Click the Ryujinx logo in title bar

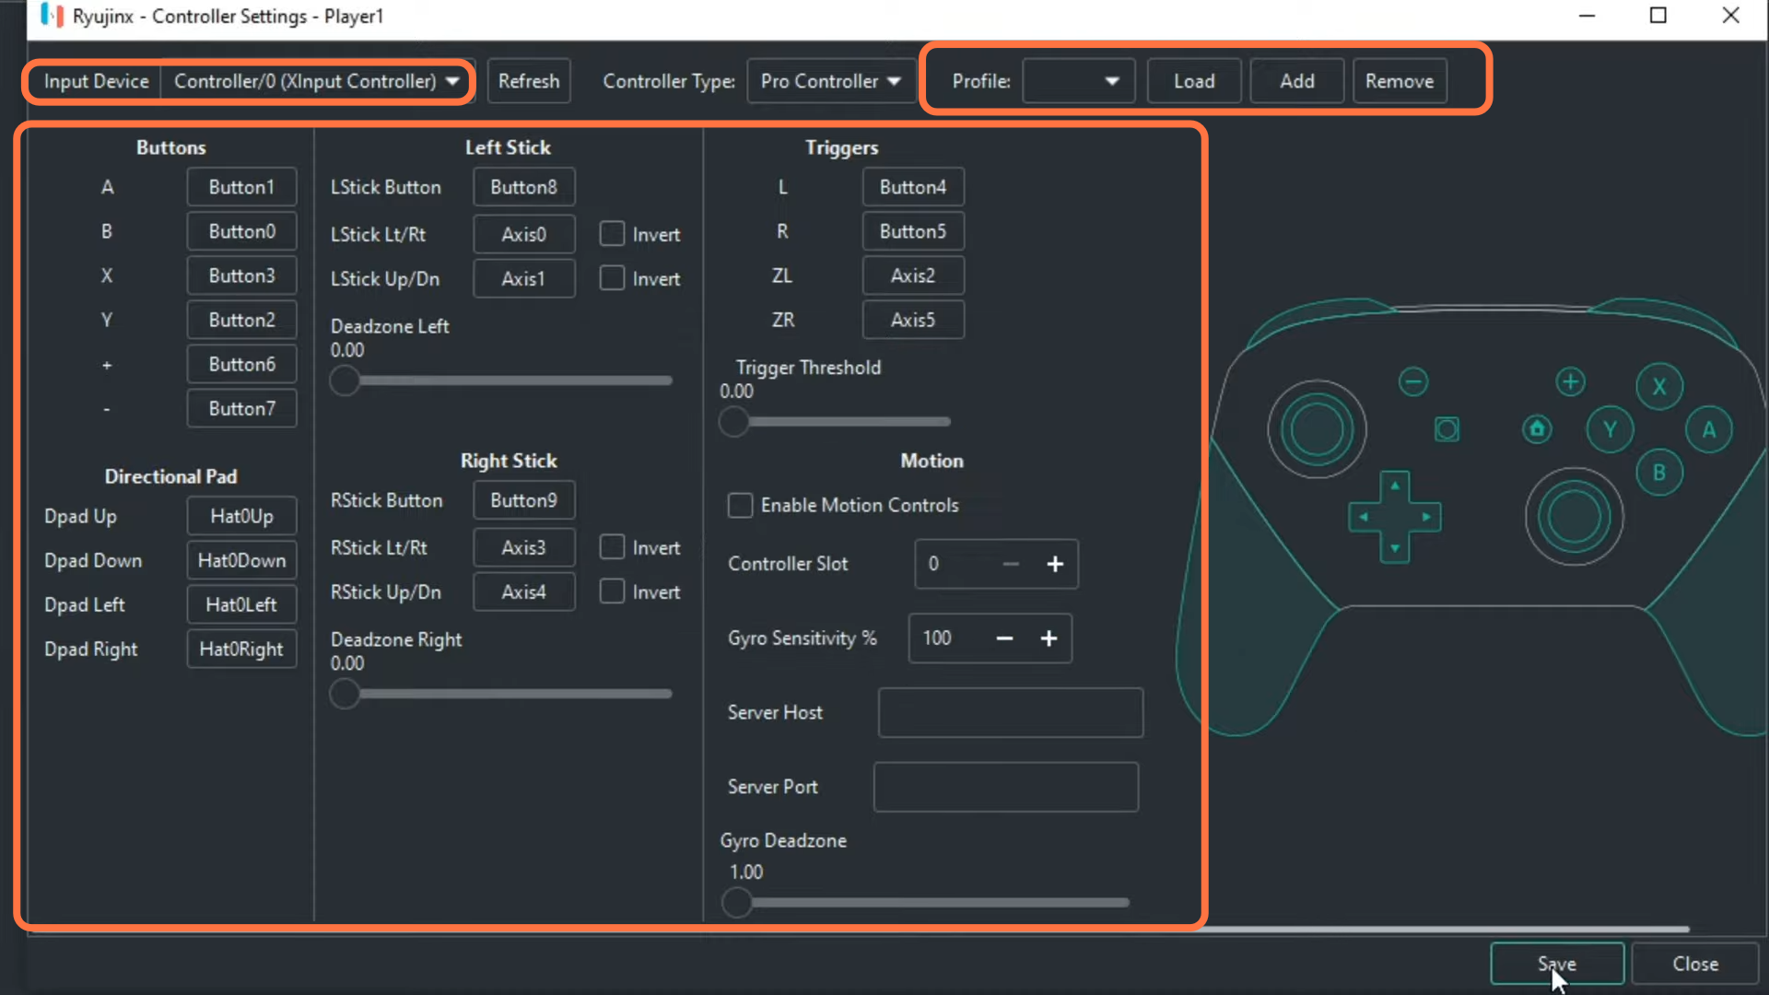(x=53, y=16)
